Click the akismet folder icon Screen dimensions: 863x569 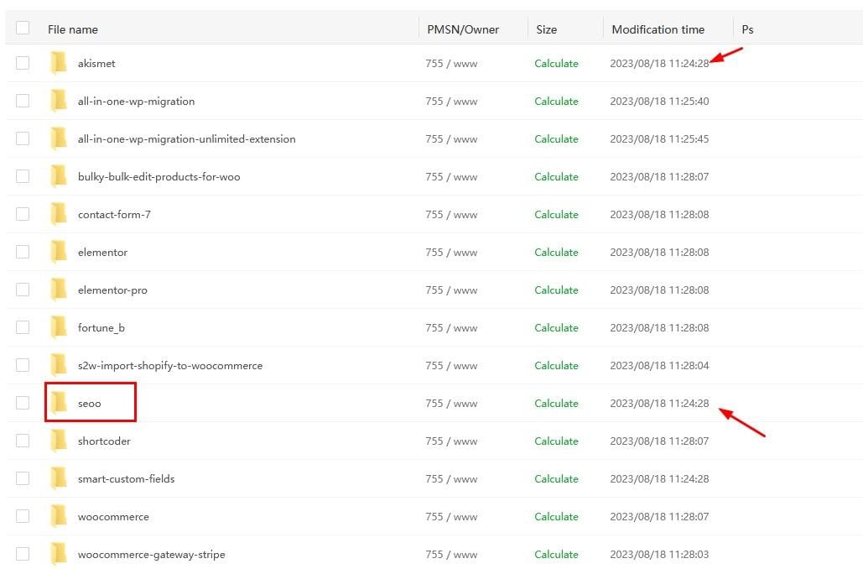(58, 63)
